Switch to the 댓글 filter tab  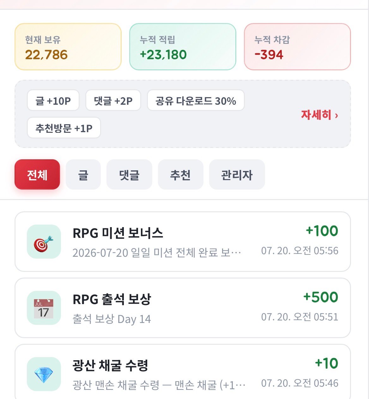coord(129,174)
